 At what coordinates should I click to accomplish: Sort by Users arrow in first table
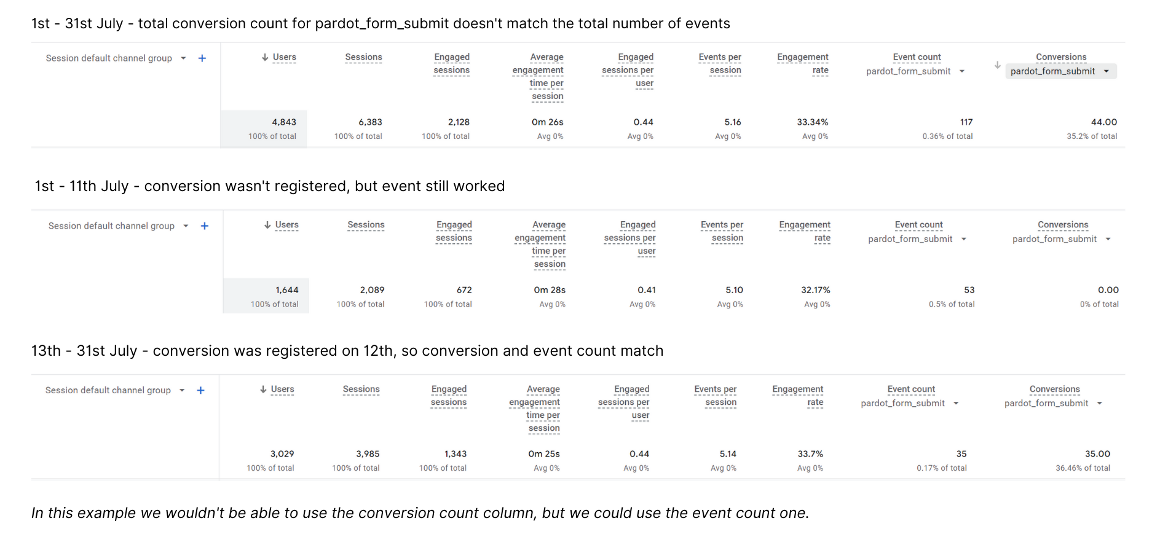click(265, 57)
